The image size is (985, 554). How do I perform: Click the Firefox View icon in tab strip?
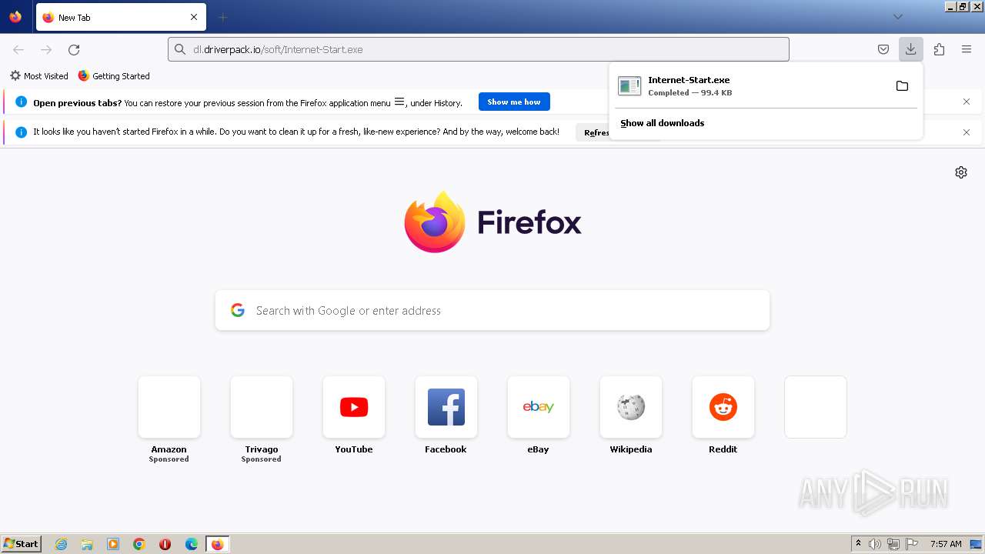point(15,17)
